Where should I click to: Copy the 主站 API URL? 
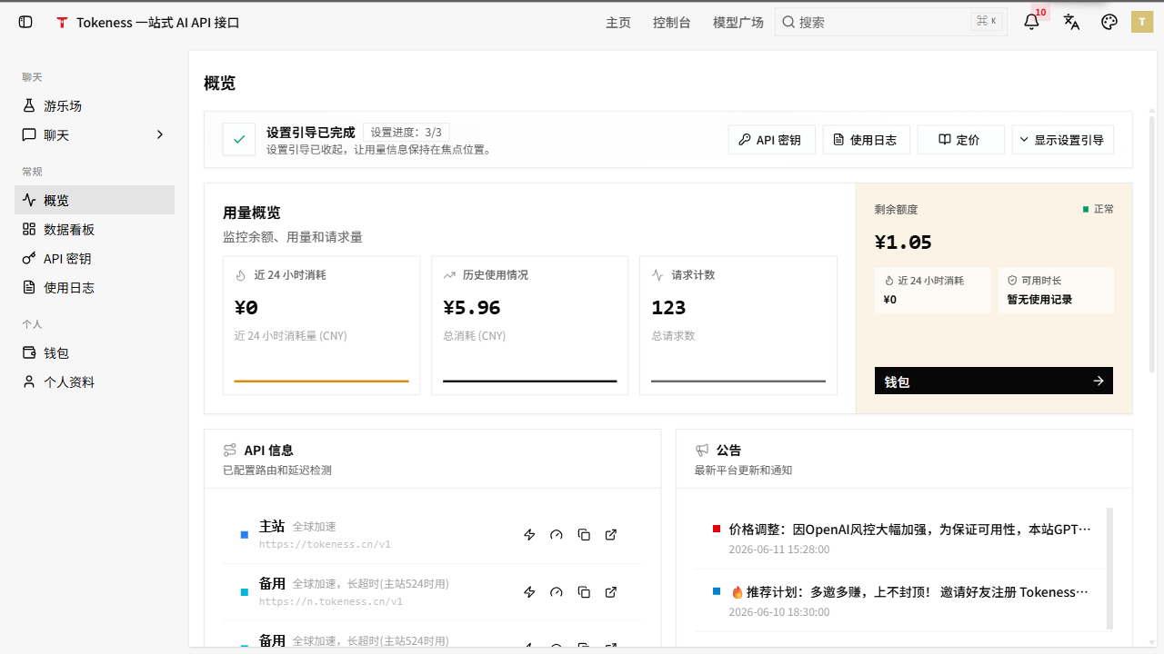pyautogui.click(x=584, y=535)
